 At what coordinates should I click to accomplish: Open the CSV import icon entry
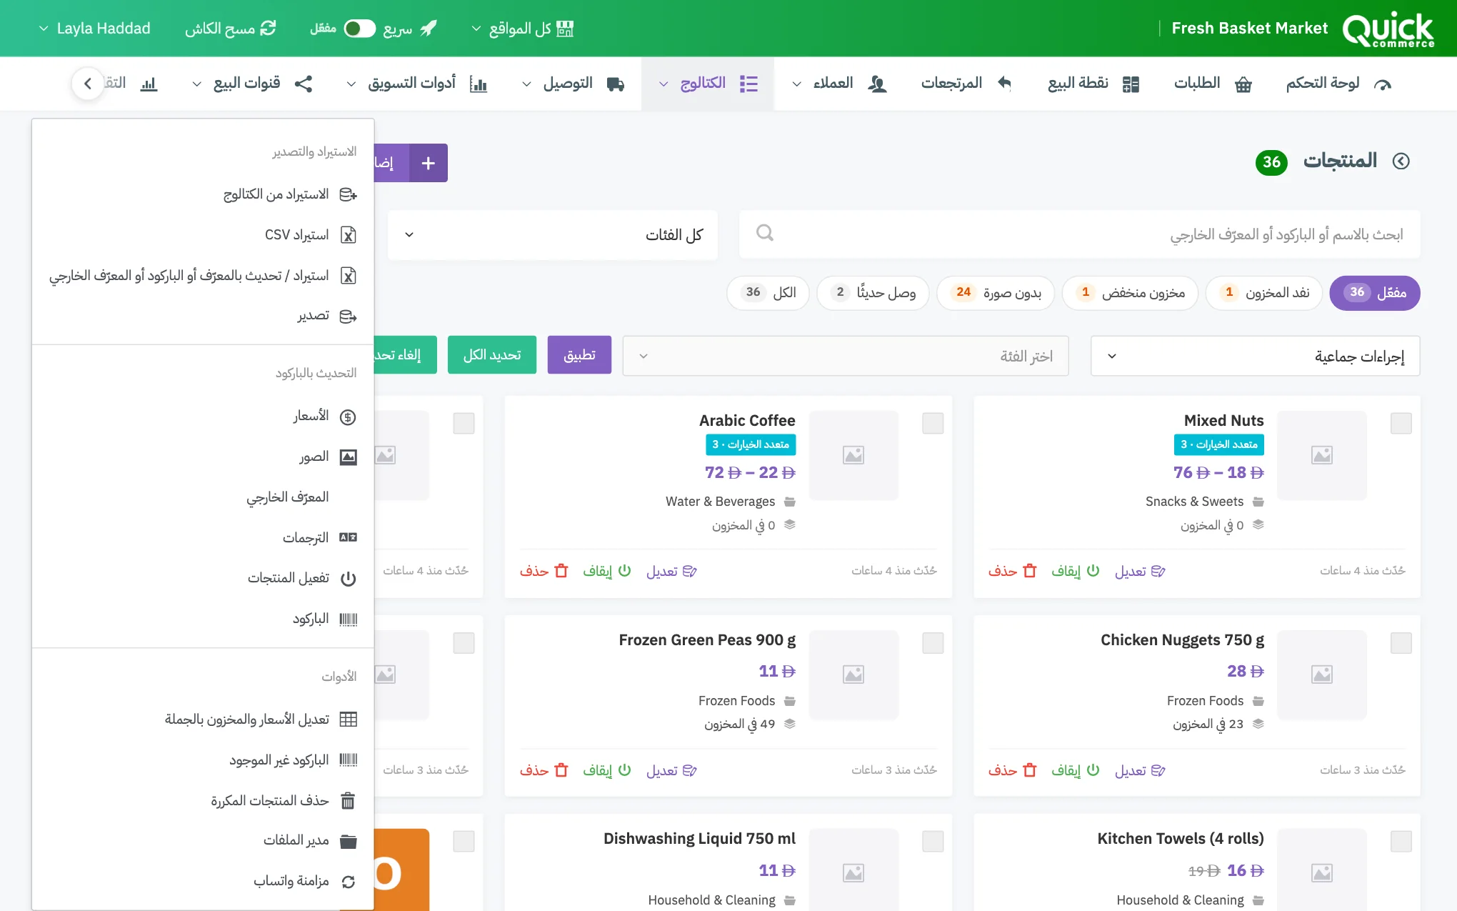348,235
